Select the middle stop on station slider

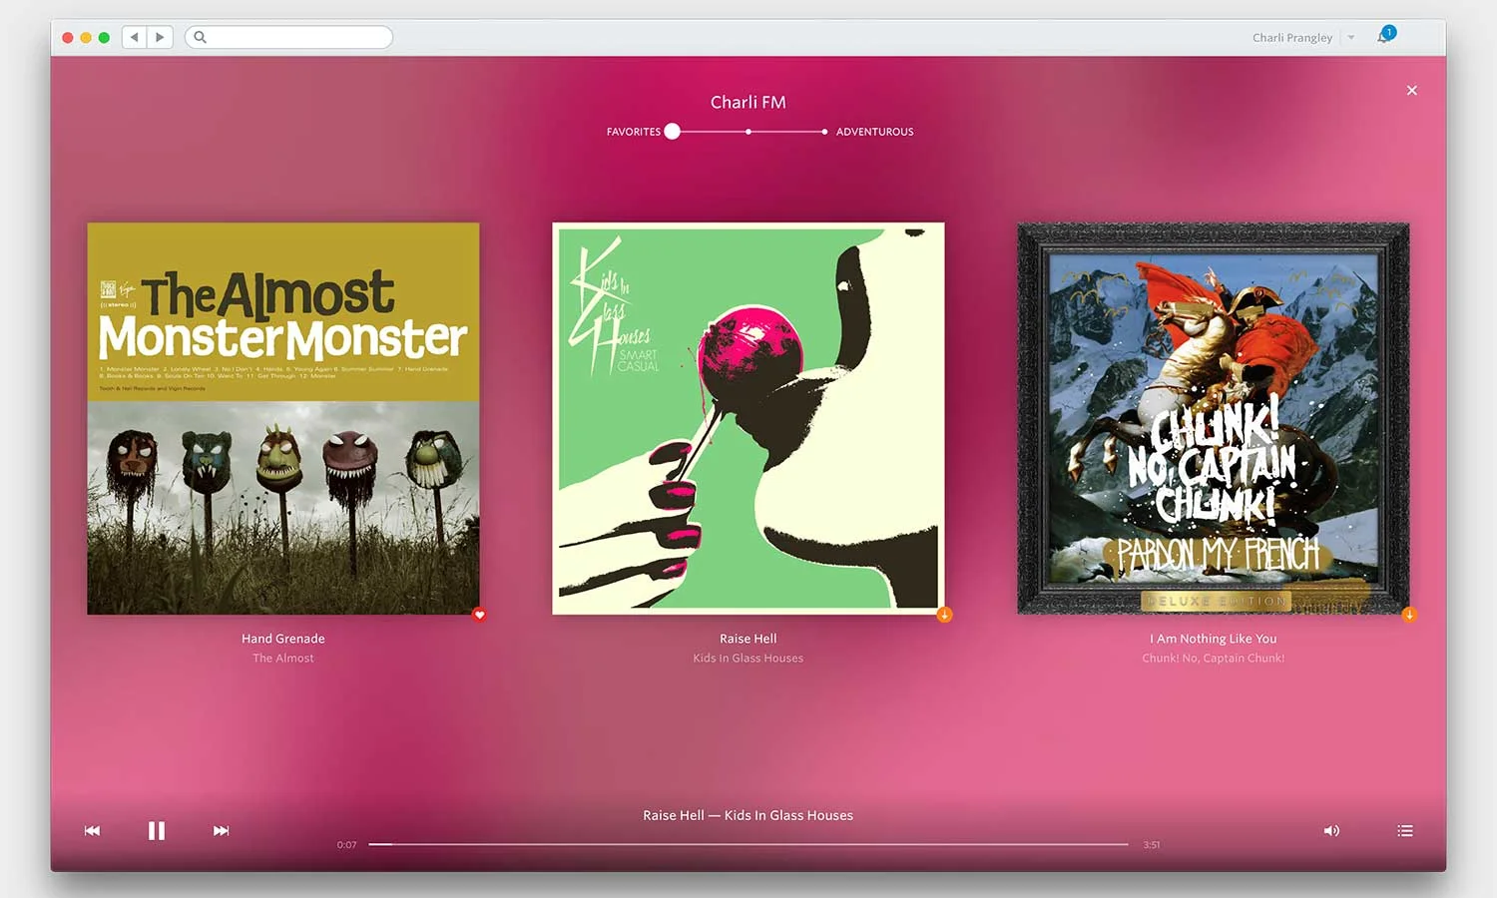click(x=748, y=132)
